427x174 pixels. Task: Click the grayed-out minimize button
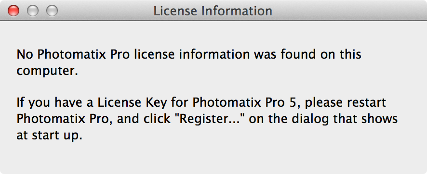pyautogui.click(x=33, y=11)
